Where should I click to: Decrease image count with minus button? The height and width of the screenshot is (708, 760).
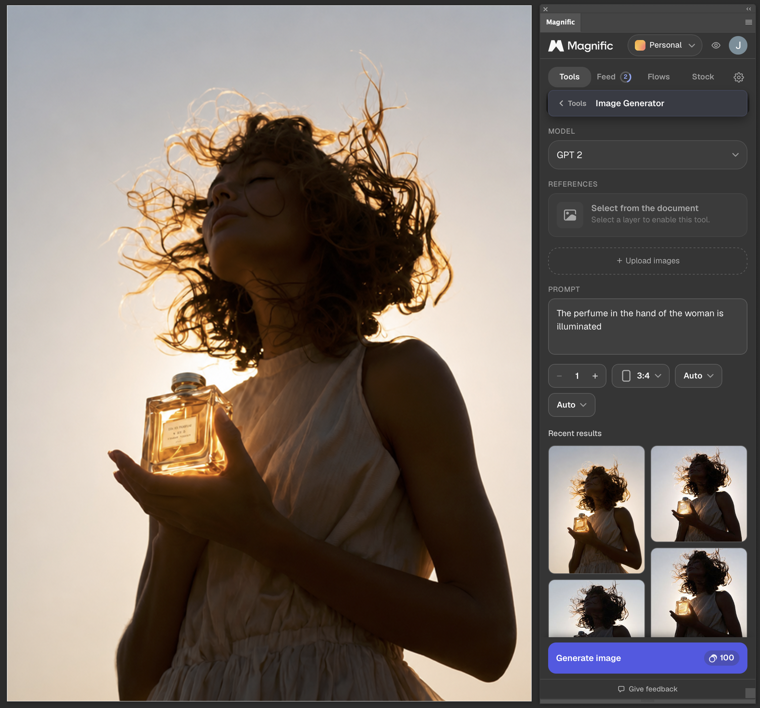tap(559, 376)
